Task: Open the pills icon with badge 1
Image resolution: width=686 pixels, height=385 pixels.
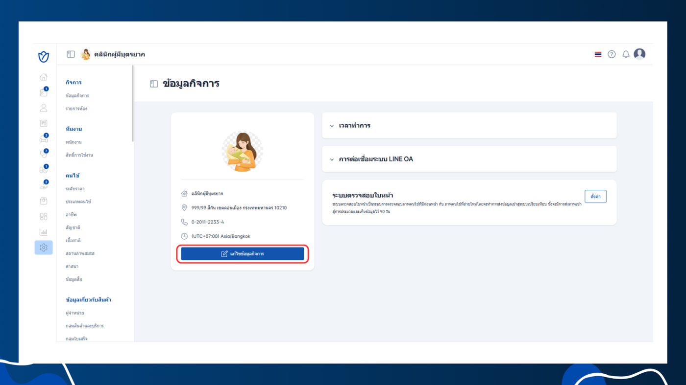Action: click(x=44, y=170)
